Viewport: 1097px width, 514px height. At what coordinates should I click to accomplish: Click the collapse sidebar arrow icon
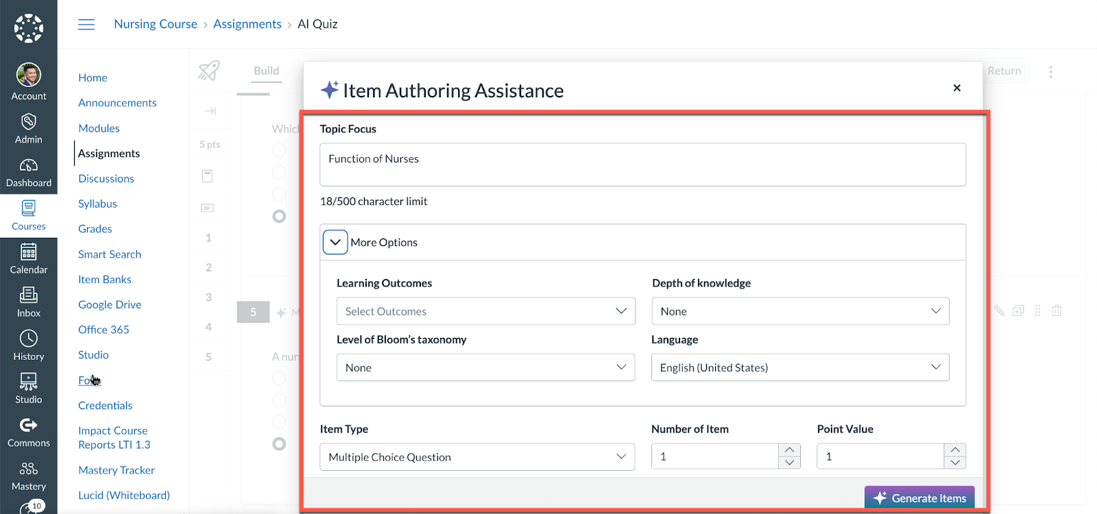click(x=210, y=111)
